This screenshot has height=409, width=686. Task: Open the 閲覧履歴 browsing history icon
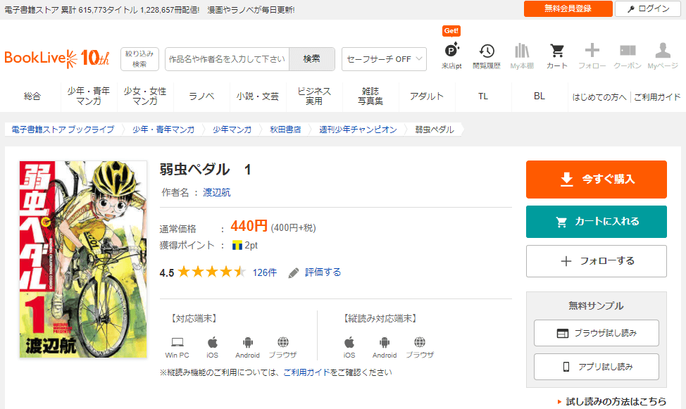pyautogui.click(x=486, y=56)
